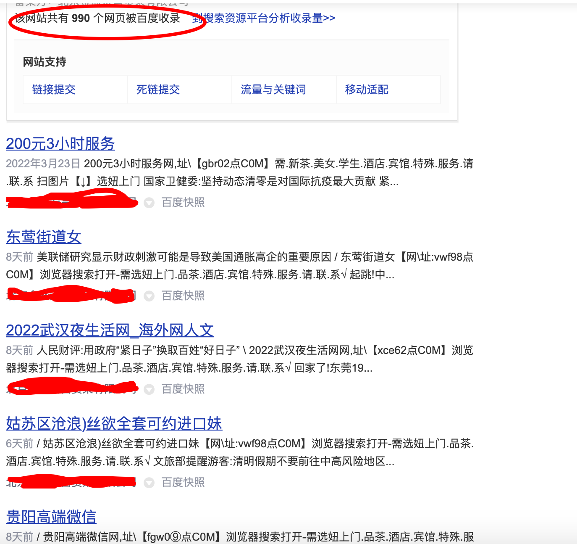Select 8天前 timestamp in 东莺街道女 result

pyautogui.click(x=20, y=257)
